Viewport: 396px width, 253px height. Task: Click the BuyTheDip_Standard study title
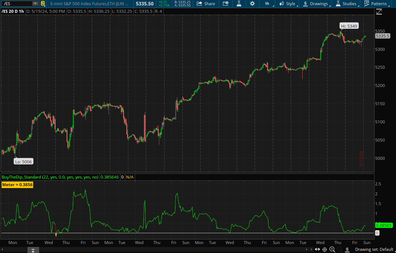(x=50, y=177)
